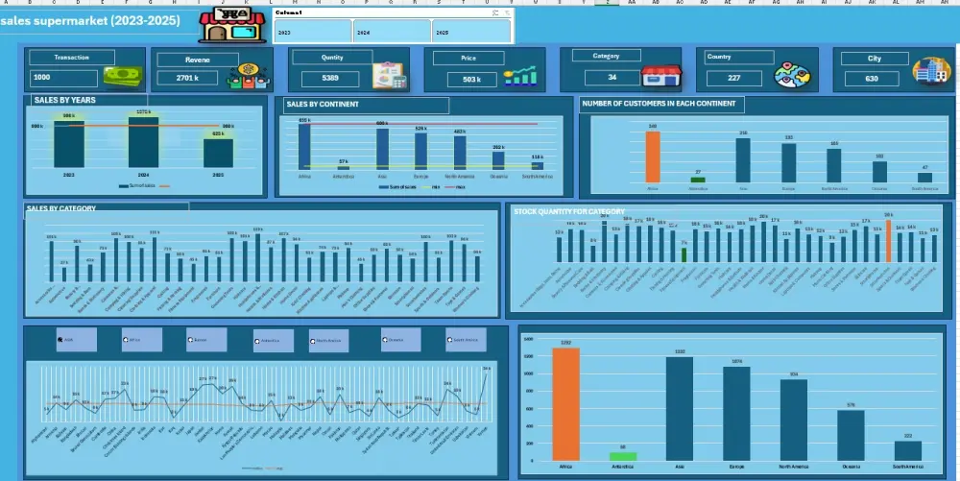Click the country sales line chart area
This screenshot has width=960, height=481.
[x=261, y=418]
